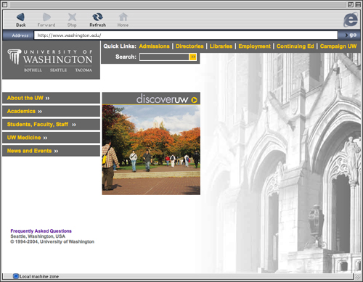
Task: Click the Local machine zone status text
Action: point(39,276)
